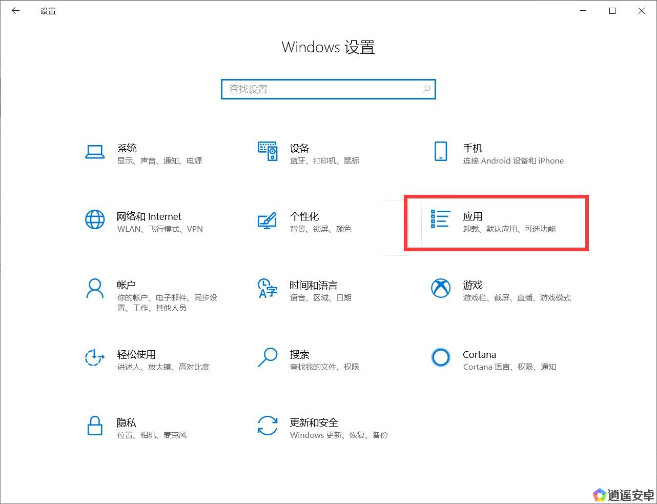Open the Devices (设备) keyboard icon
Screen dimensions: 657x504
point(268,152)
